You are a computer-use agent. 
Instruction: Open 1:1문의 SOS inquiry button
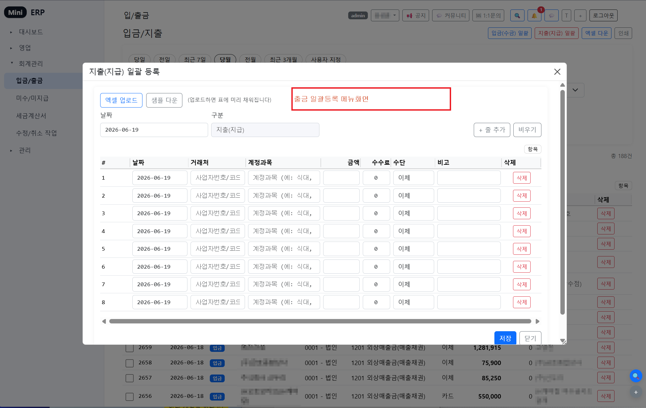pyautogui.click(x=488, y=16)
